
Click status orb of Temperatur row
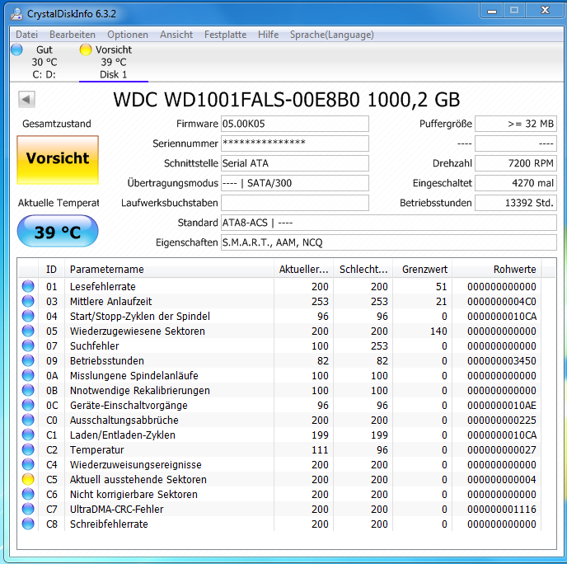28,449
